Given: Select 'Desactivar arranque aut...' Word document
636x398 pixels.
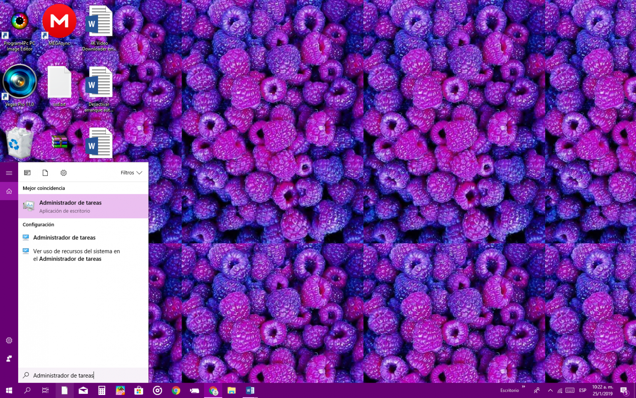Looking at the screenshot, I should (99, 89).
